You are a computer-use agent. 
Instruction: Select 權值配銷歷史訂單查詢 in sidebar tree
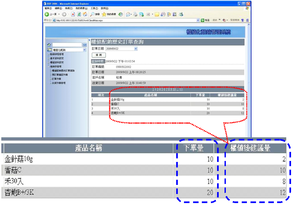pyautogui.click(x=63, y=71)
